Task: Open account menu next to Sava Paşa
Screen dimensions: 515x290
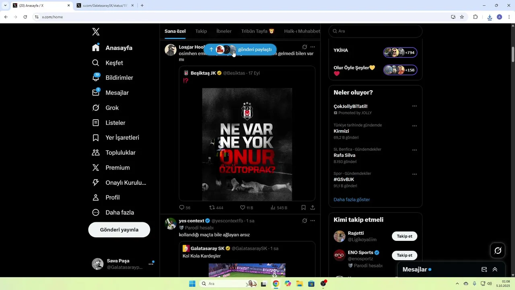Action: [151, 264]
